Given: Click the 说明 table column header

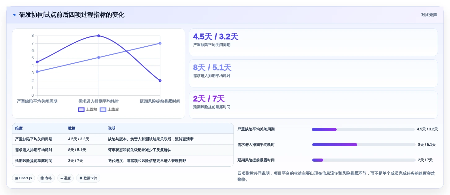Looking at the screenshot, I should 112,129.
